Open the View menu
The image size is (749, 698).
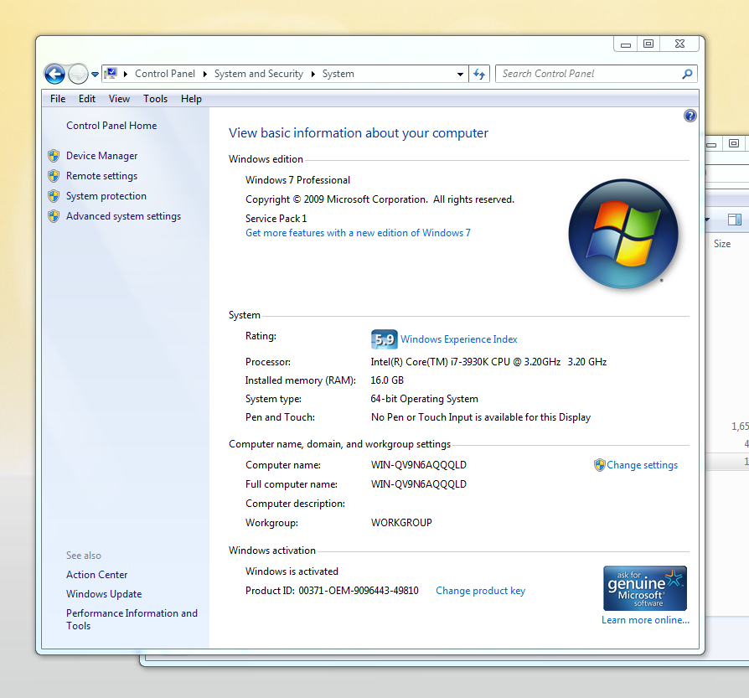tap(119, 99)
